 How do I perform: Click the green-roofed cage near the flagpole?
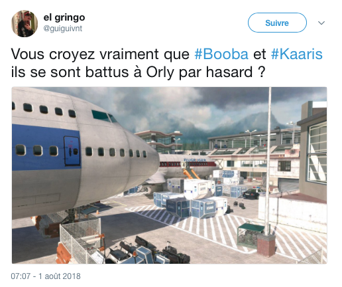(x=250, y=235)
